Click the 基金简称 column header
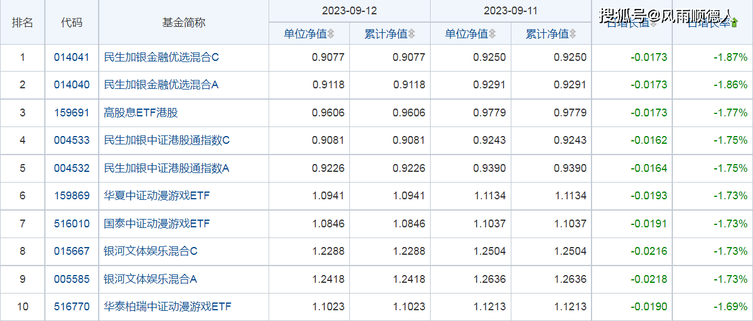 pos(184,23)
